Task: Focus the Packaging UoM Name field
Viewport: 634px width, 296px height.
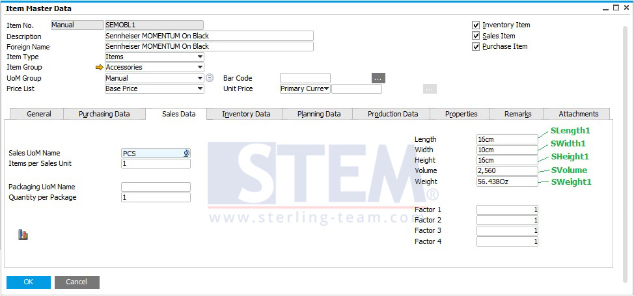Action: [x=156, y=187]
